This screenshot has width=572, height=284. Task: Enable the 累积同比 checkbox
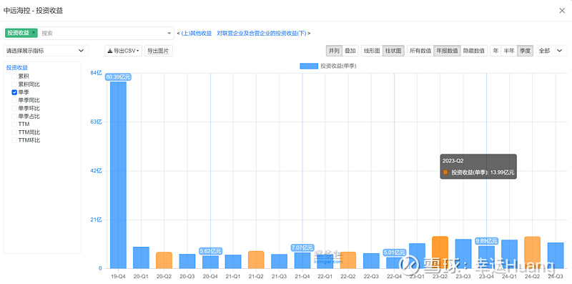pyautogui.click(x=14, y=84)
